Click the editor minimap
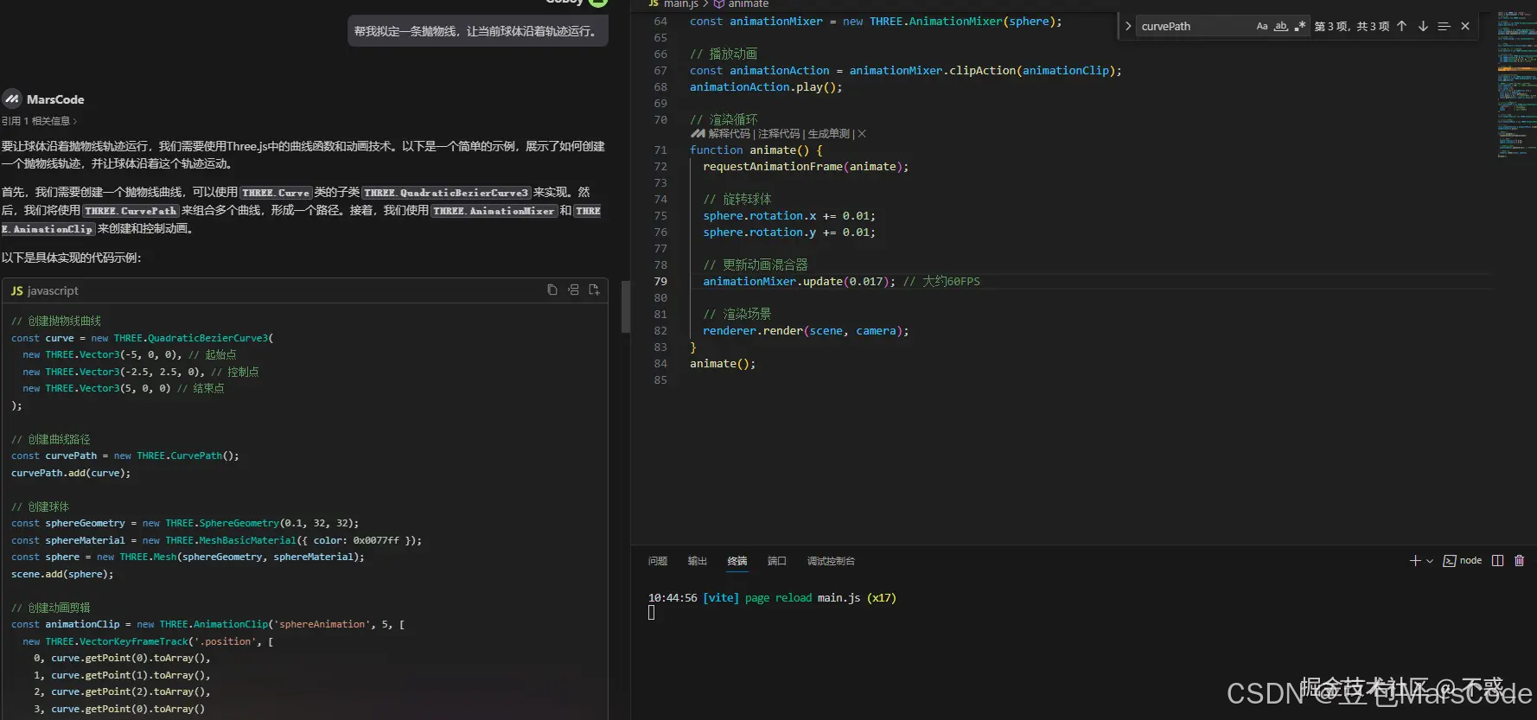 1516,86
